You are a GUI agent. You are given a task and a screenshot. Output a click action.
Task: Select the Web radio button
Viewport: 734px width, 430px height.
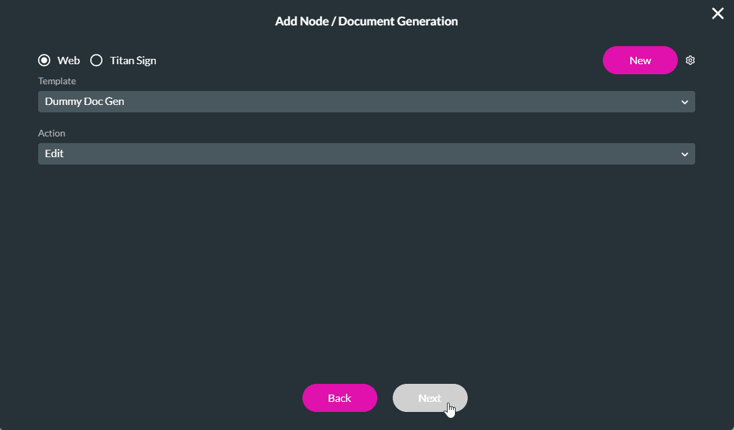pyautogui.click(x=44, y=60)
